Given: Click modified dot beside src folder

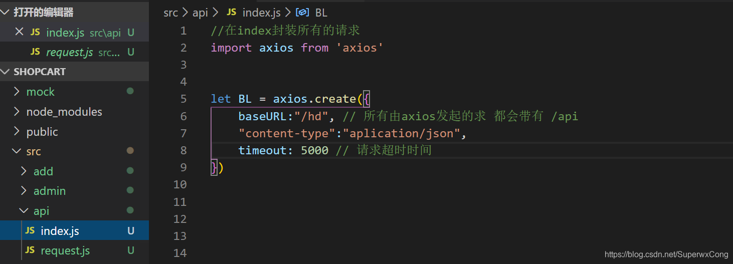Looking at the screenshot, I should (x=130, y=151).
